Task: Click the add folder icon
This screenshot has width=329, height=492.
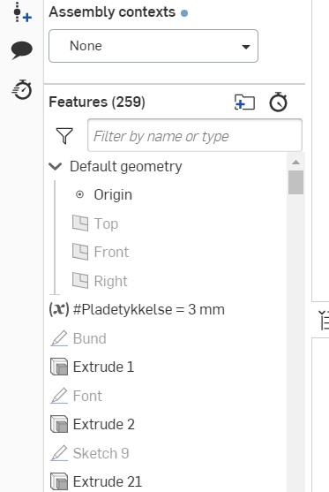Action: [244, 102]
